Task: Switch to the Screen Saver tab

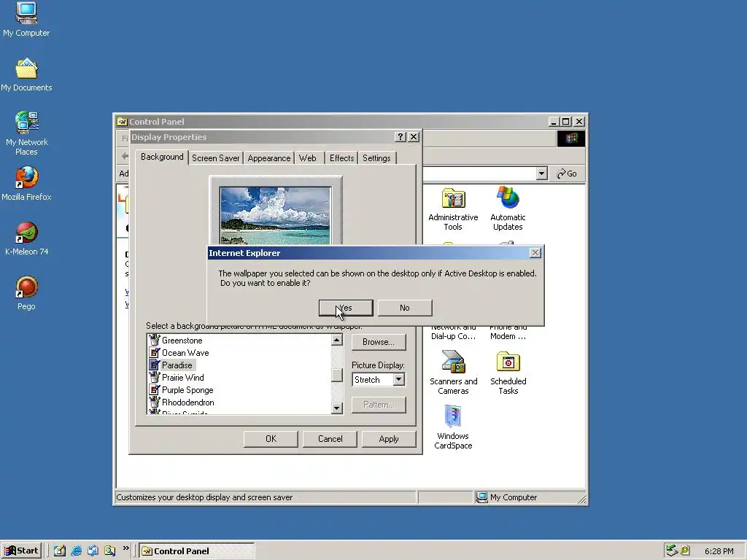Action: tap(215, 158)
